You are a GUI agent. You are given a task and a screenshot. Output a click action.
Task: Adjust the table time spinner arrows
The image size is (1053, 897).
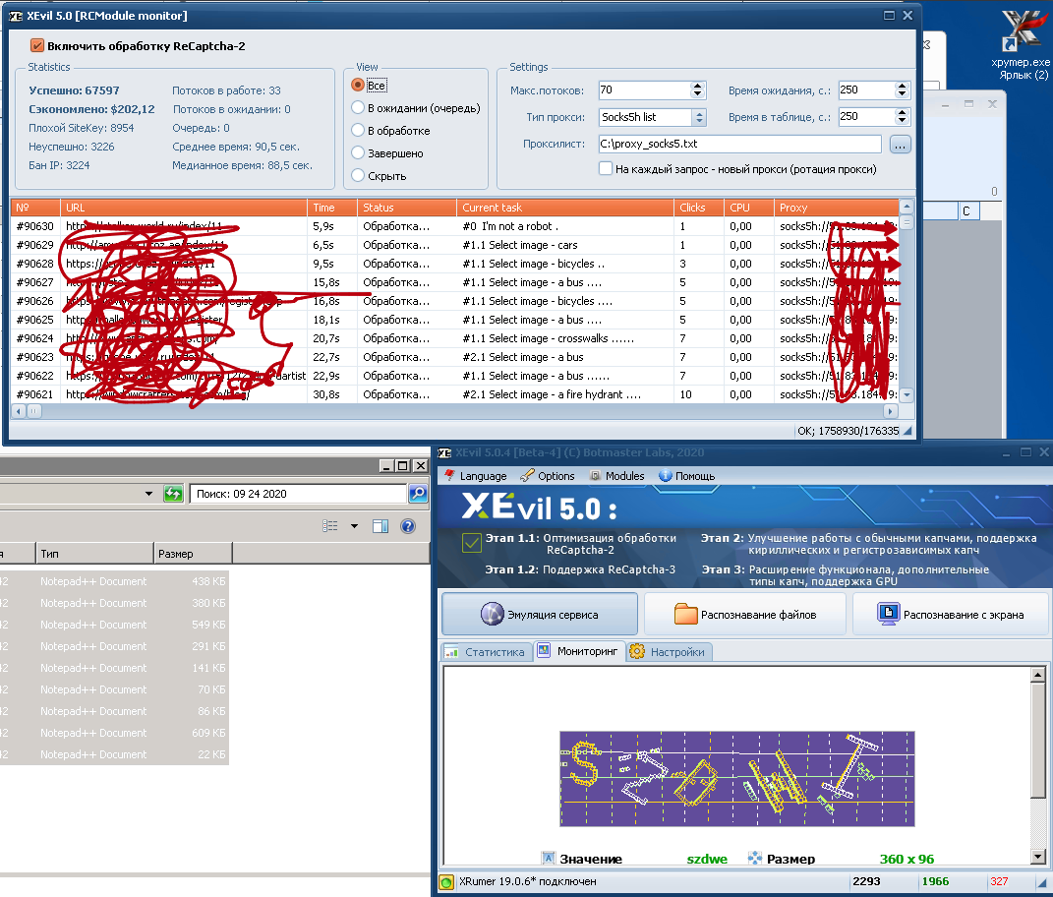click(902, 116)
